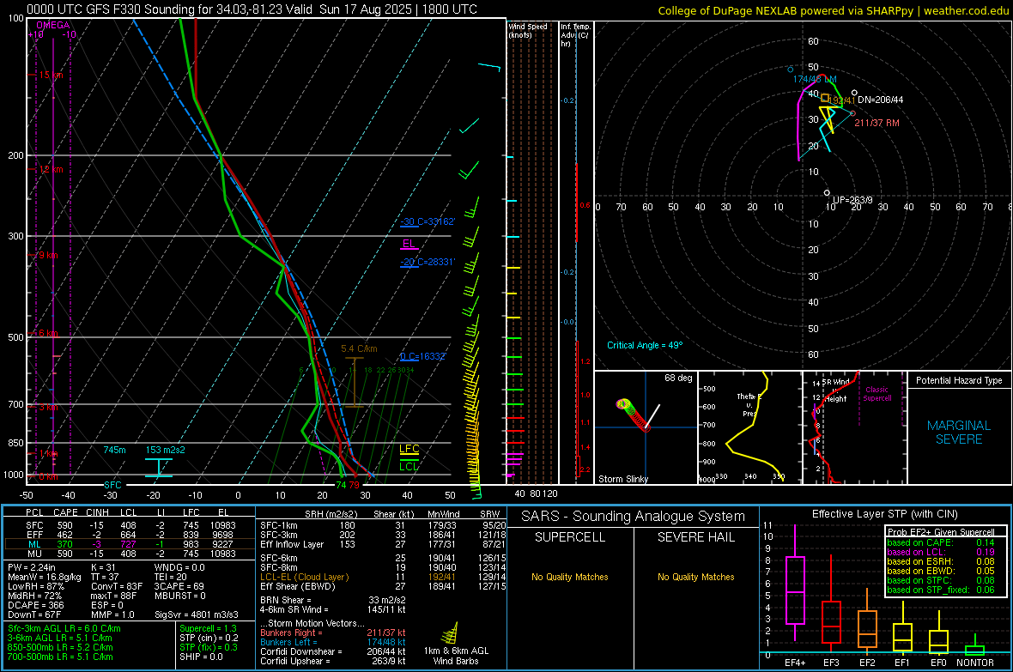This screenshot has width=1013, height=672.
Task: Select the SFC-1km shear row label
Action: click(x=279, y=525)
